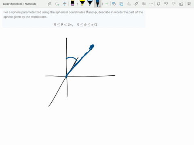Add a new pen with the plus icon
Screen dimensions: 194x145
(107, 4)
